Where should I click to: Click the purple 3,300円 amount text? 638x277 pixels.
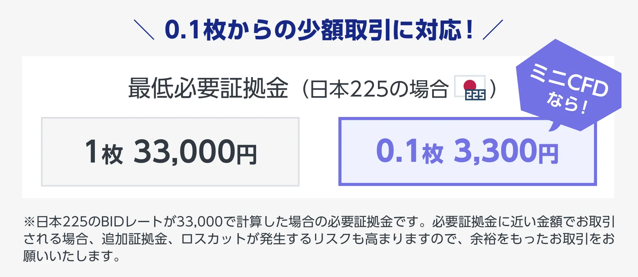506,151
